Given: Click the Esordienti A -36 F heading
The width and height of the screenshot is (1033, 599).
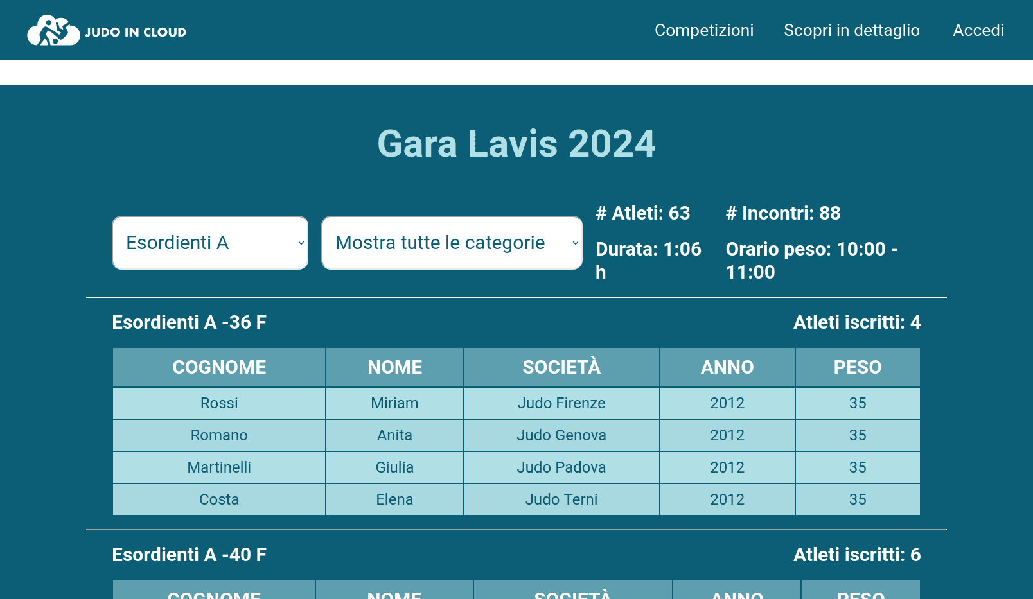Looking at the screenshot, I should point(189,322).
